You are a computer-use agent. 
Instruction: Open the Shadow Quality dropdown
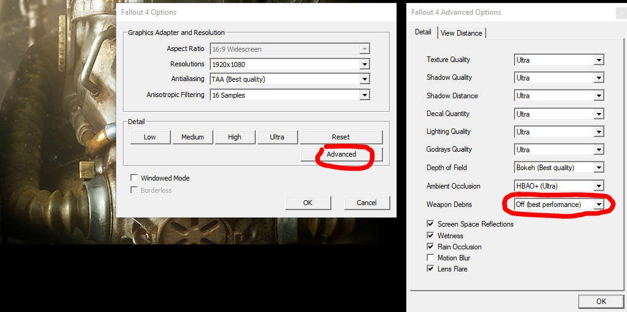coord(559,78)
